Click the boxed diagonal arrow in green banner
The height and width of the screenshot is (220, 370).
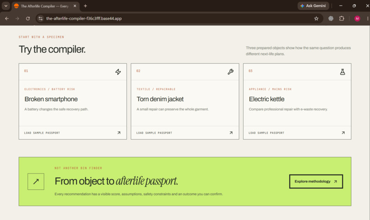pos(36,181)
